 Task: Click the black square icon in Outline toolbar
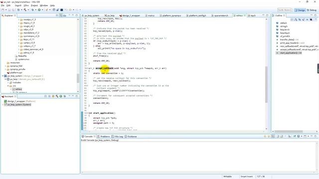pyautogui.click(x=311, y=20)
